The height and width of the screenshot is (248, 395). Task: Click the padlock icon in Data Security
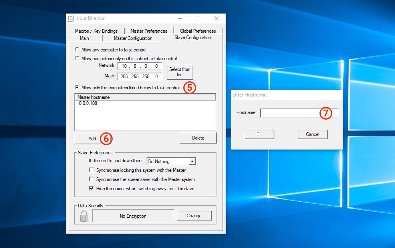pos(84,216)
